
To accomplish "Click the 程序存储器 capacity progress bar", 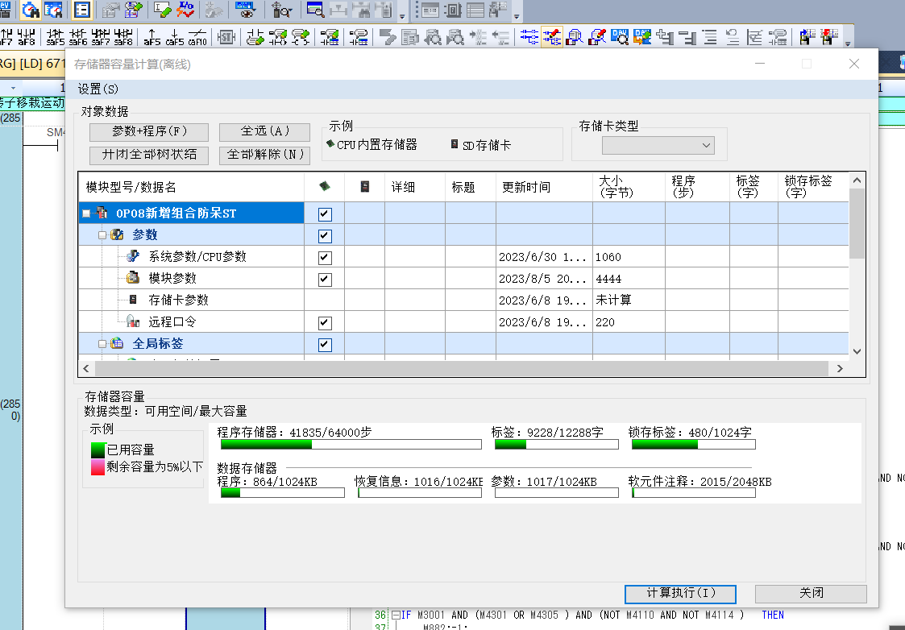I will (x=353, y=444).
